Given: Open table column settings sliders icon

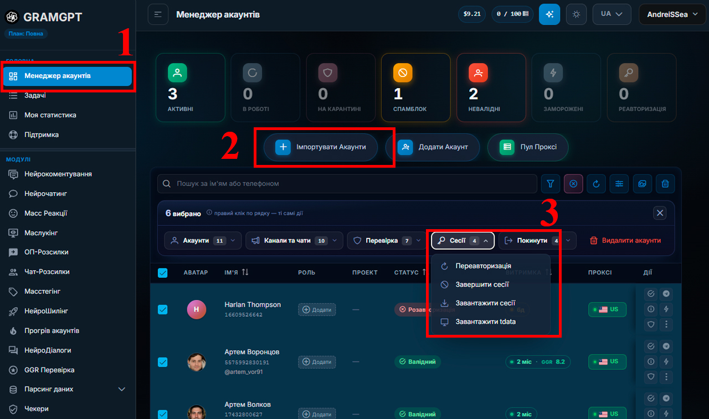Looking at the screenshot, I should pyautogui.click(x=619, y=184).
